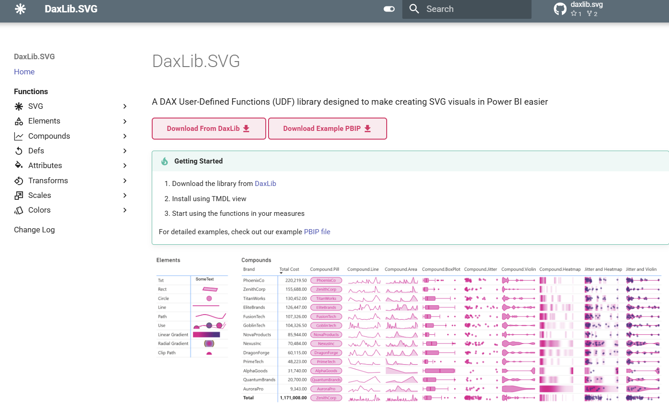Click the Download From DaxLib button
The image size is (669, 411).
[x=209, y=129]
